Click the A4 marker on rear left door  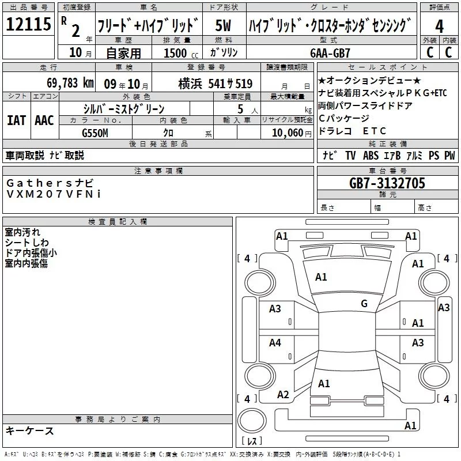pos(275,342)
